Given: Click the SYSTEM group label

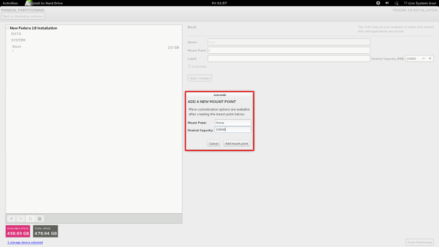Looking at the screenshot, I should [18, 40].
